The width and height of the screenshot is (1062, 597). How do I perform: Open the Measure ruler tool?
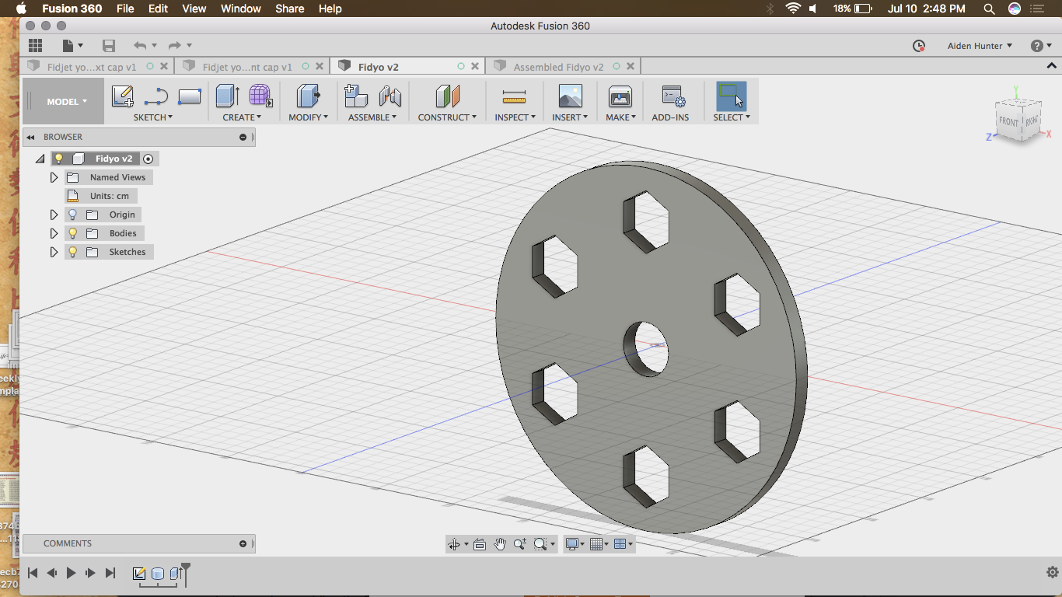pyautogui.click(x=515, y=97)
